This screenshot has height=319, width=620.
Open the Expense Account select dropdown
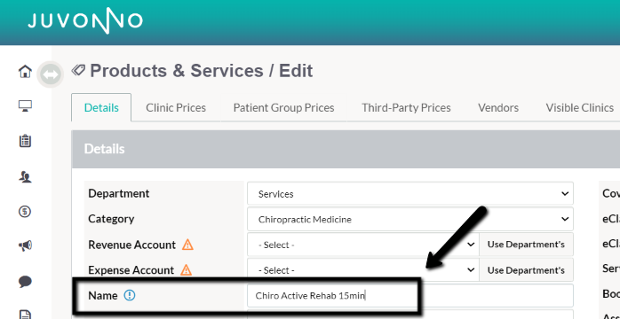pos(363,270)
